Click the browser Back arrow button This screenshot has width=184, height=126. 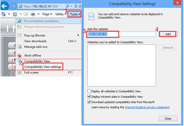pos(4,6)
